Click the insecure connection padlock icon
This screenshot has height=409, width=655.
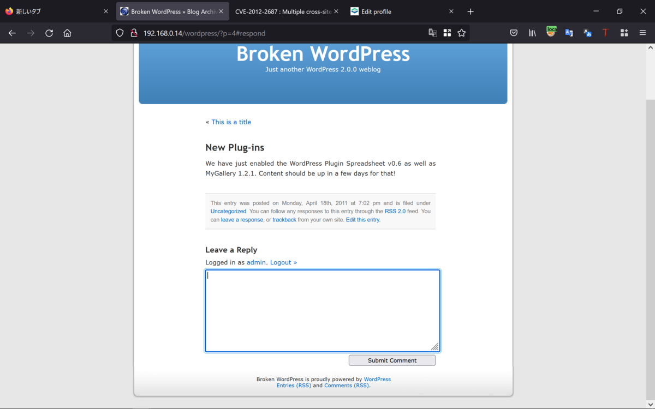[134, 33]
